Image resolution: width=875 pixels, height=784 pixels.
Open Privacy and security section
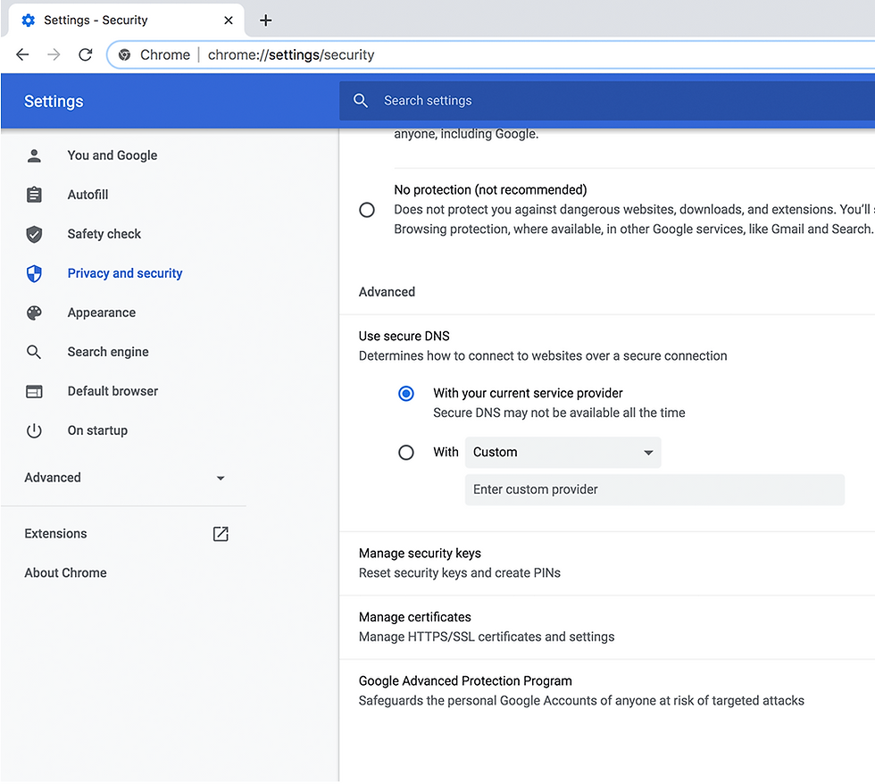click(x=124, y=273)
